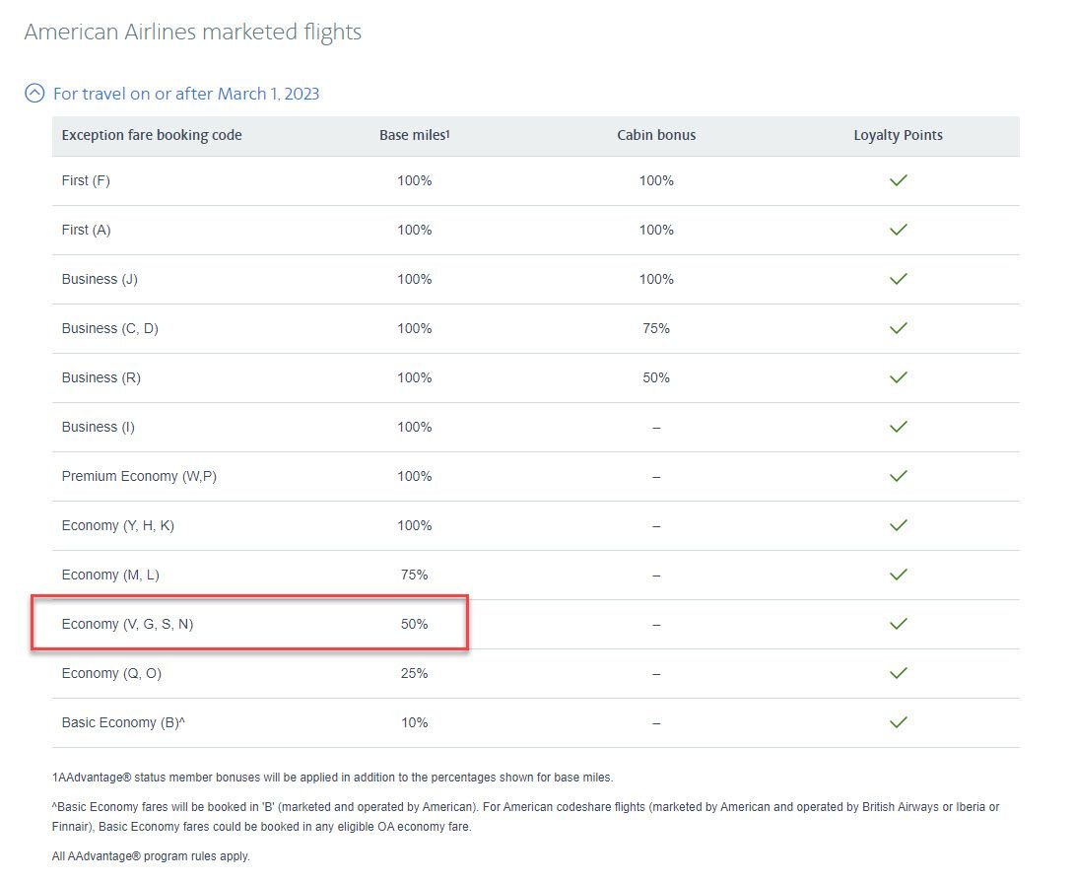Click the checkmark in the Economy (Q, O) row
The height and width of the screenshot is (881, 1074).
click(898, 673)
